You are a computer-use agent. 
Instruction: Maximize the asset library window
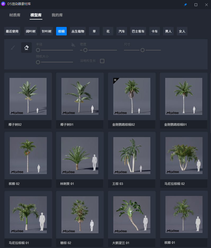[x=196, y=5]
